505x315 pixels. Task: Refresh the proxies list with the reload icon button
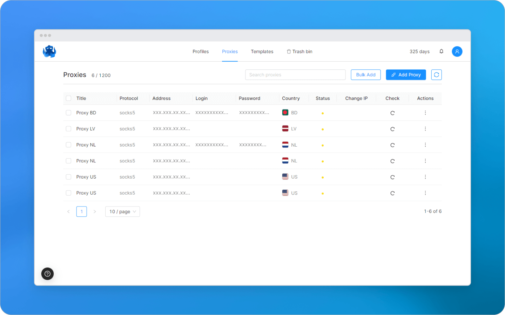pyautogui.click(x=436, y=75)
